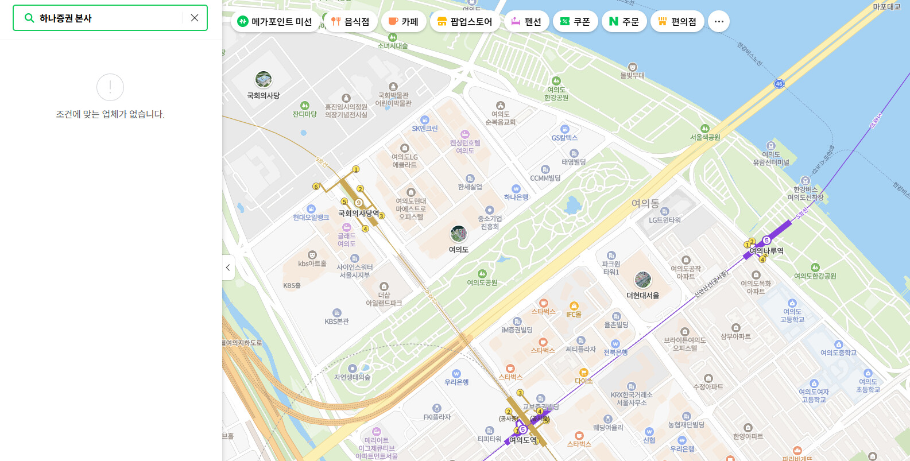Select the 팝업스토어 category chip
Viewport: 910px width, 461px height.
[x=465, y=22]
